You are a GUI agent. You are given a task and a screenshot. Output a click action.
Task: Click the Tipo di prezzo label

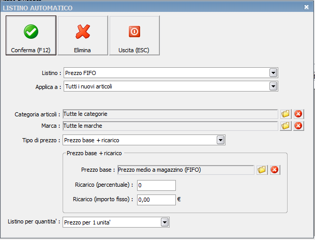click(41, 140)
